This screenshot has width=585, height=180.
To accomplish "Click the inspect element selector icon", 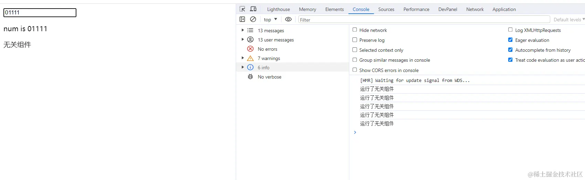I will (x=242, y=9).
